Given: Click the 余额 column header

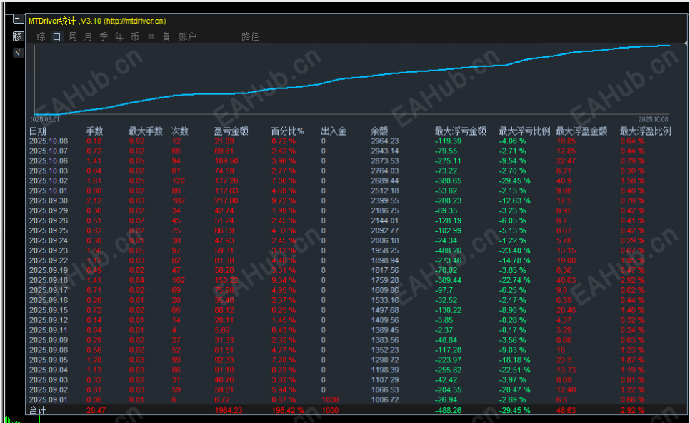Looking at the screenshot, I should point(379,131).
